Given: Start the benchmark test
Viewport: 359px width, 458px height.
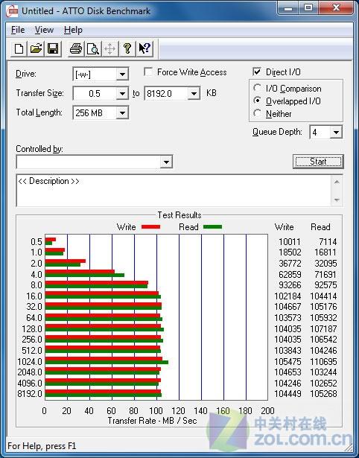Looking at the screenshot, I should [318, 162].
